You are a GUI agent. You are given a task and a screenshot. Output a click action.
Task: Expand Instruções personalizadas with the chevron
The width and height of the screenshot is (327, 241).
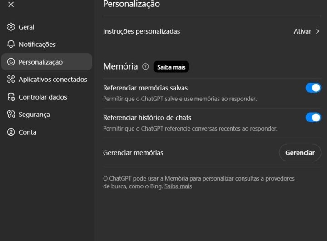[x=318, y=31]
